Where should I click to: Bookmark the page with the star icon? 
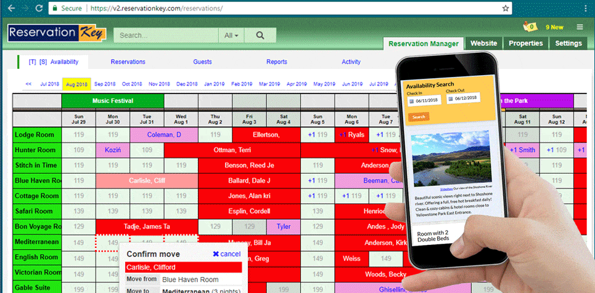(506, 8)
